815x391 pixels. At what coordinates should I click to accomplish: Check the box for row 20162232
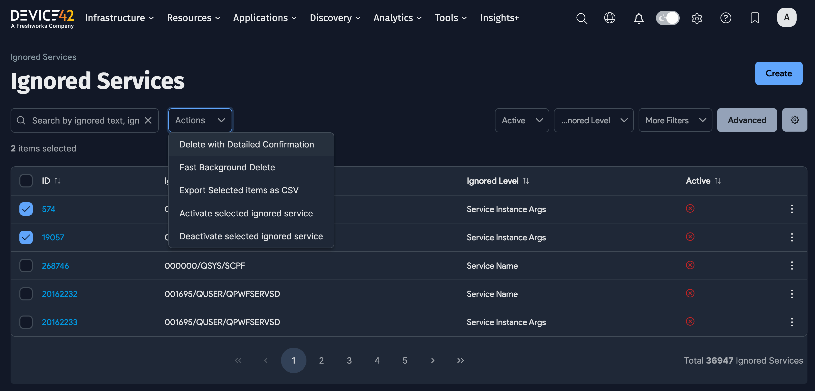click(26, 294)
